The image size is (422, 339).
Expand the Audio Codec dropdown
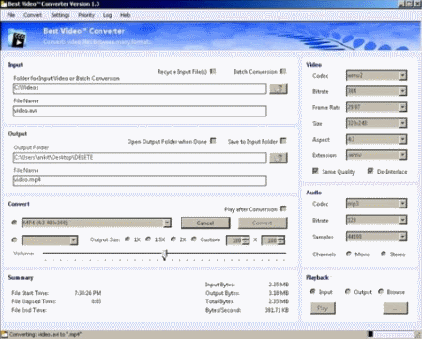pos(402,204)
